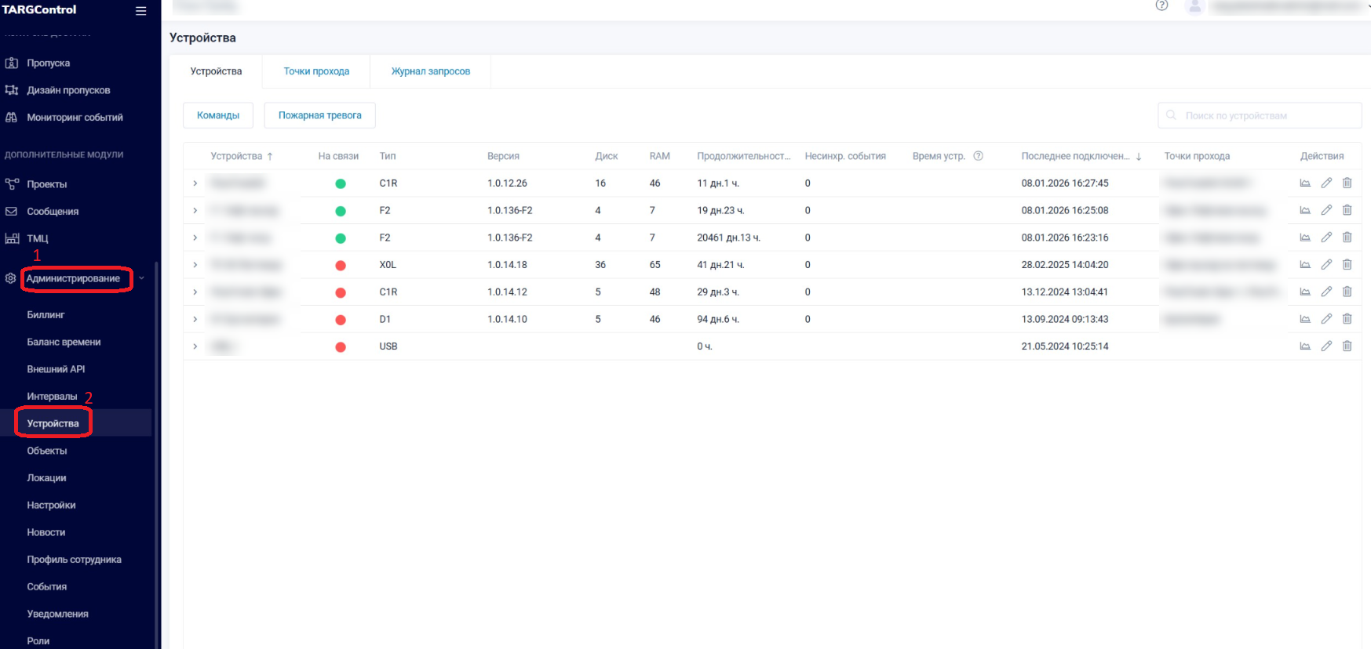Viewport: 1371px width, 649px height.
Task: Open the Журнал запросов tab
Action: (x=430, y=71)
